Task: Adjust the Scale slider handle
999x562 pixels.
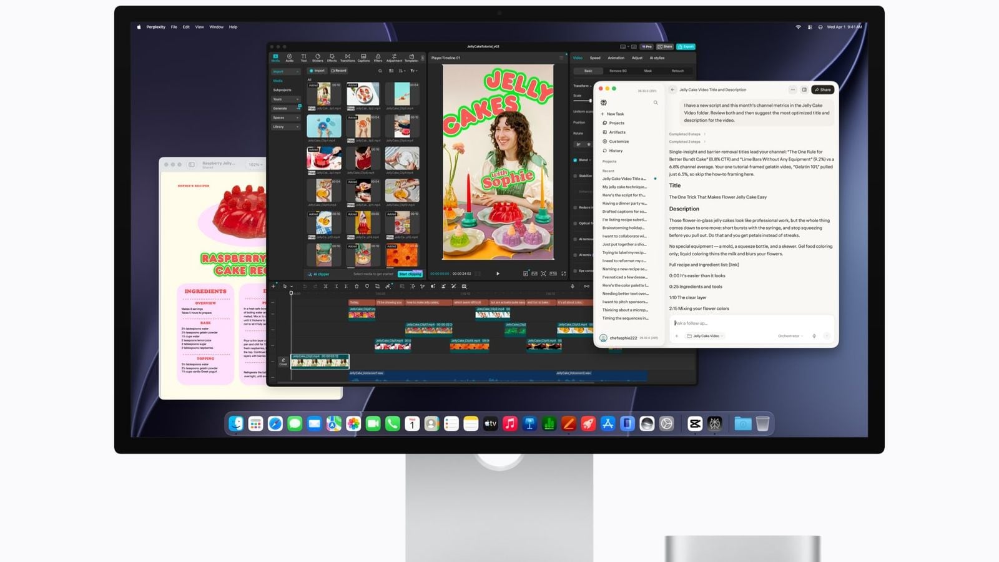Action: 590,101
